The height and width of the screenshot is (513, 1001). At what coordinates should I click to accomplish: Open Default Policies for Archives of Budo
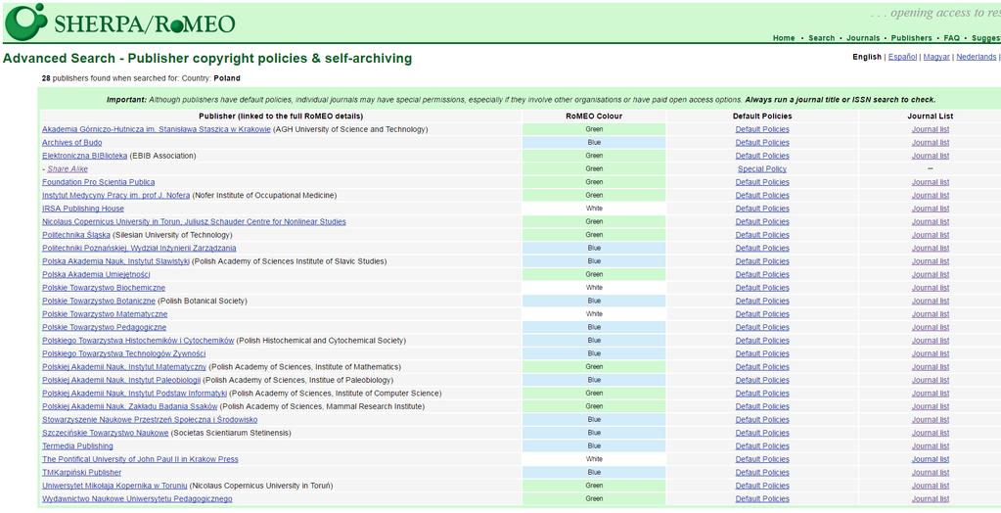point(762,143)
